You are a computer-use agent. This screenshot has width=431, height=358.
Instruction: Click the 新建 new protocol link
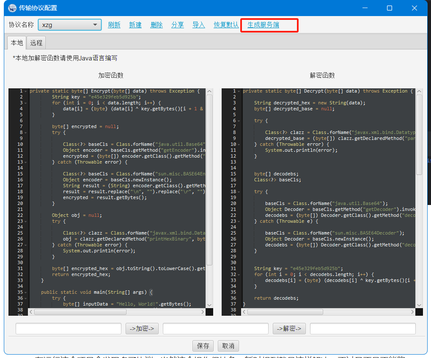click(x=135, y=25)
